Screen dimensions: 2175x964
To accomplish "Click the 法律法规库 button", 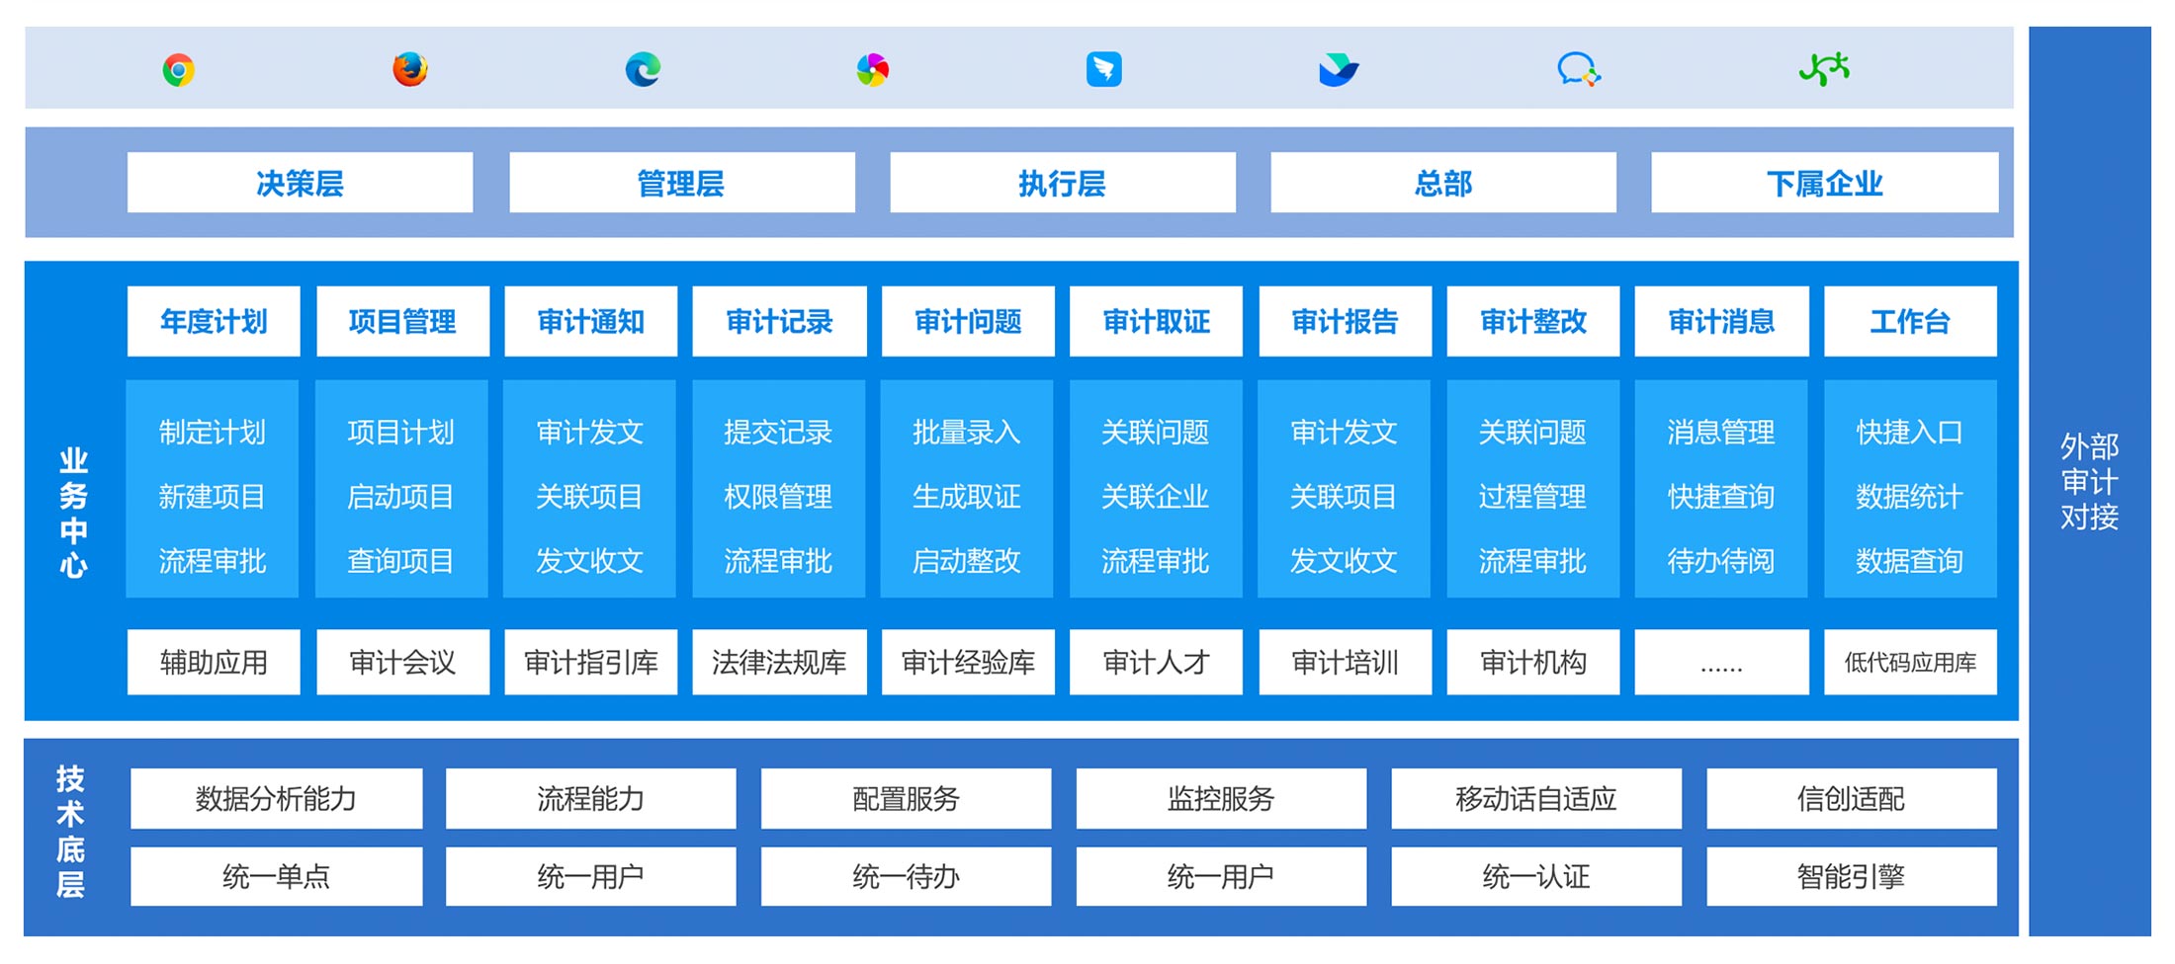I will pos(779,662).
